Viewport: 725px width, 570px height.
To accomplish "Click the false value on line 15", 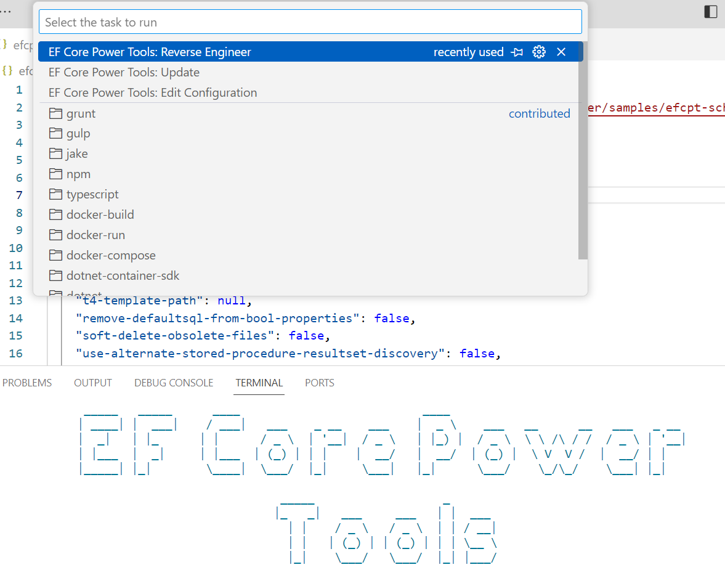I will tap(307, 335).
